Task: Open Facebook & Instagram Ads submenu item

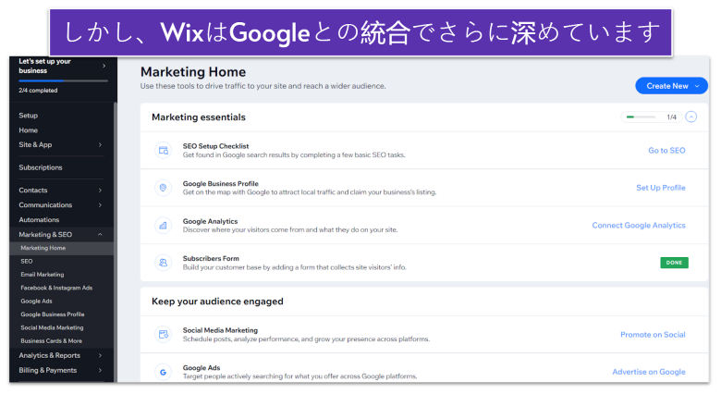Action: (x=56, y=289)
